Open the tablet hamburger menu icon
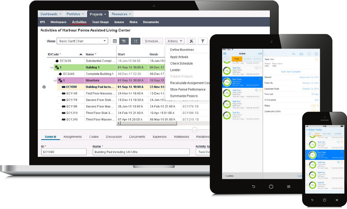The width and height of the screenshot is (347, 209). (225, 54)
